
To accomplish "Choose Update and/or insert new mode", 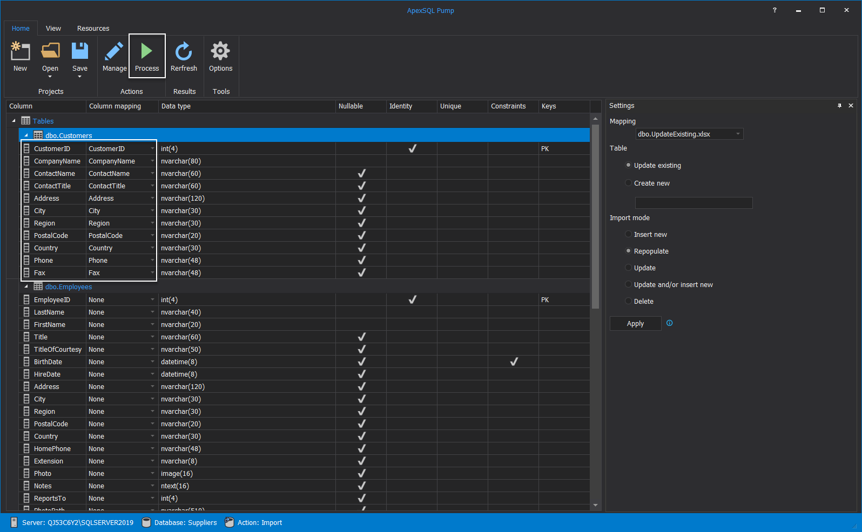I will (x=628, y=284).
